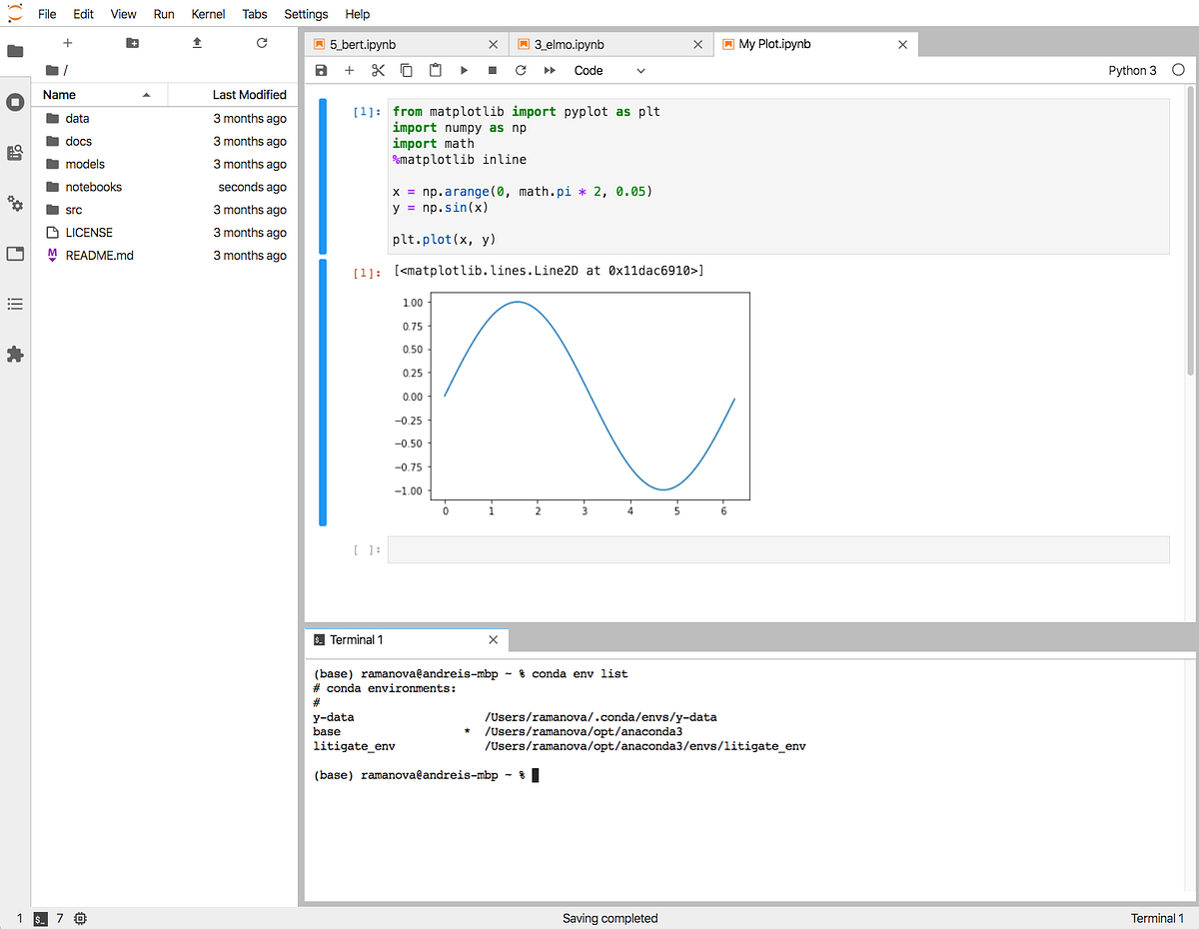Paste a cell from the clipboard
The width and height of the screenshot is (1199, 929).
click(x=434, y=70)
